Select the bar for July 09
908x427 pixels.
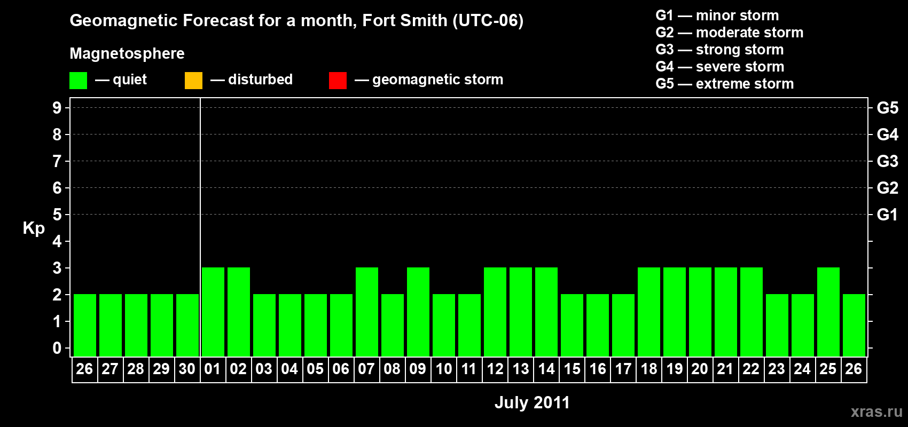pyautogui.click(x=418, y=312)
